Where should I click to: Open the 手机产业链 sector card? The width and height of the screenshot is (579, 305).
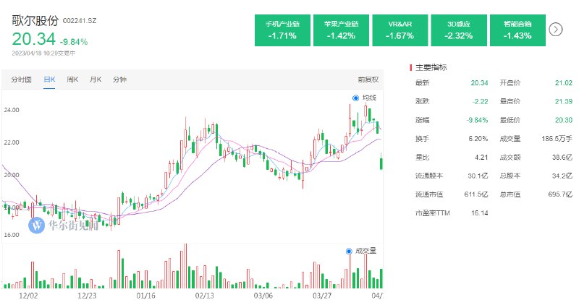(x=282, y=30)
